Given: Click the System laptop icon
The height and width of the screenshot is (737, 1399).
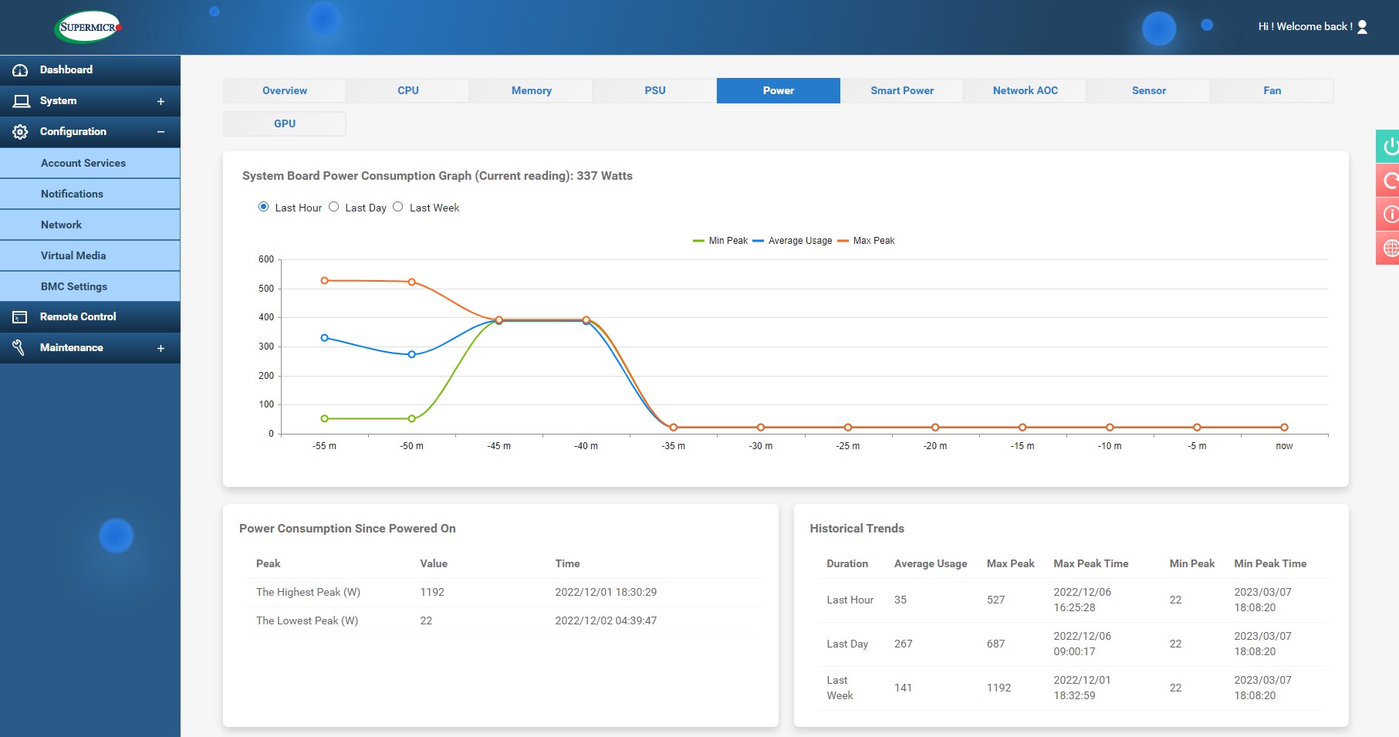Looking at the screenshot, I should 21,101.
